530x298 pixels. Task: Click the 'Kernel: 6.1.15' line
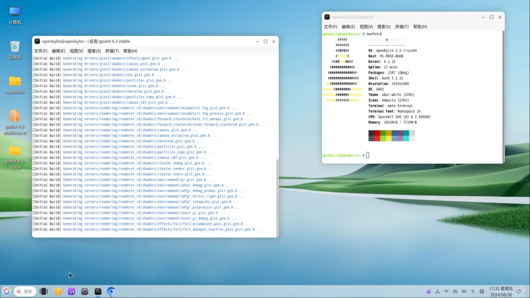[x=382, y=62]
